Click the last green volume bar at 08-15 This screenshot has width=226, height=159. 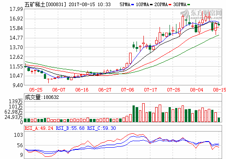click(x=219, y=120)
